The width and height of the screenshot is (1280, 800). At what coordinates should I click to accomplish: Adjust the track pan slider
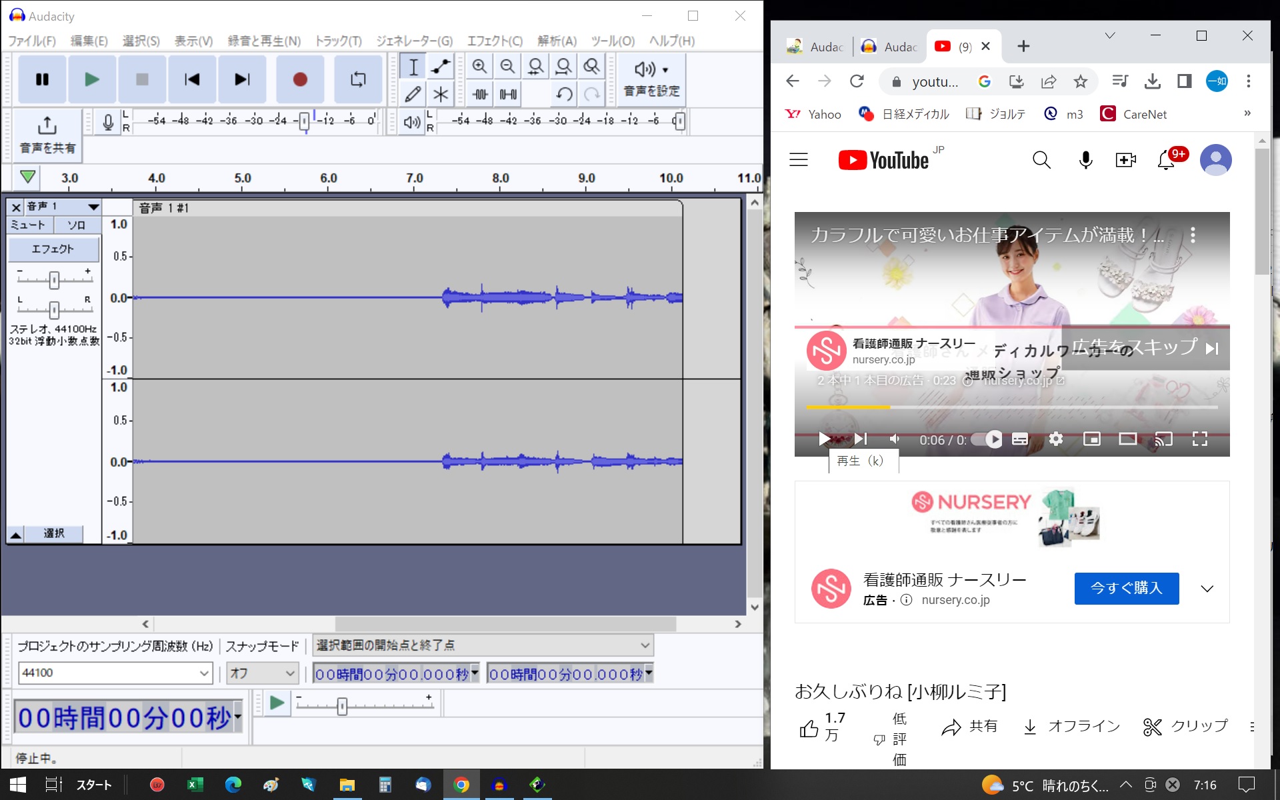pyautogui.click(x=53, y=309)
